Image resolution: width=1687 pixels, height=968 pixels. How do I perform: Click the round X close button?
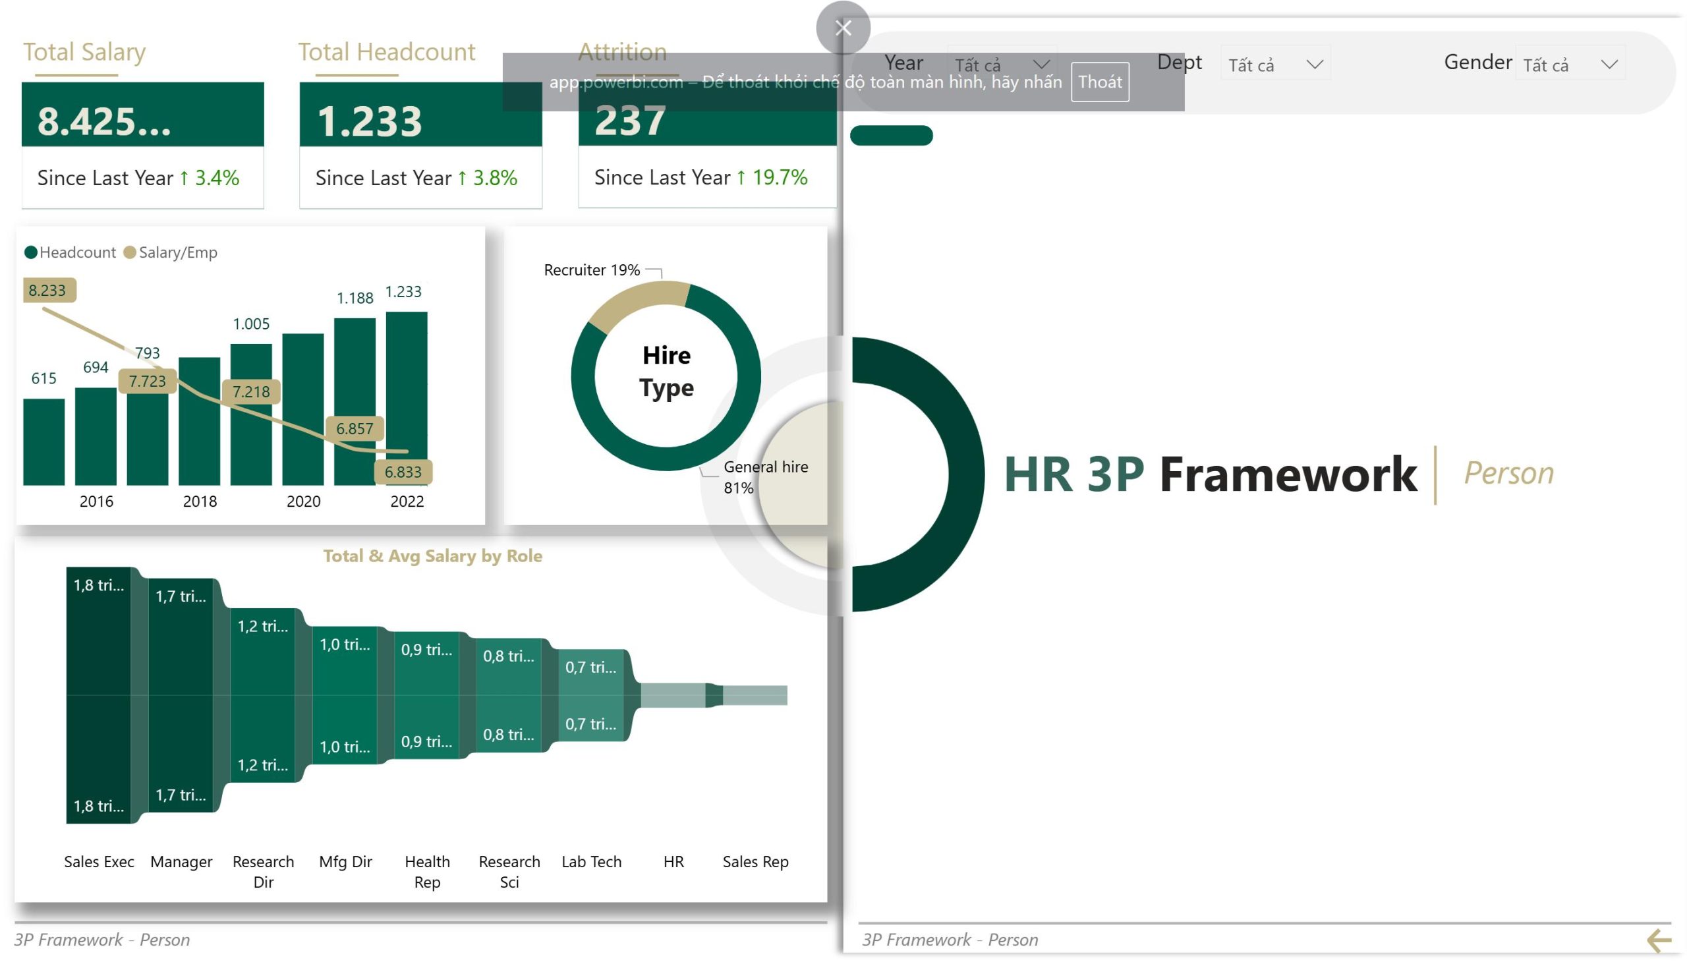pos(843,28)
